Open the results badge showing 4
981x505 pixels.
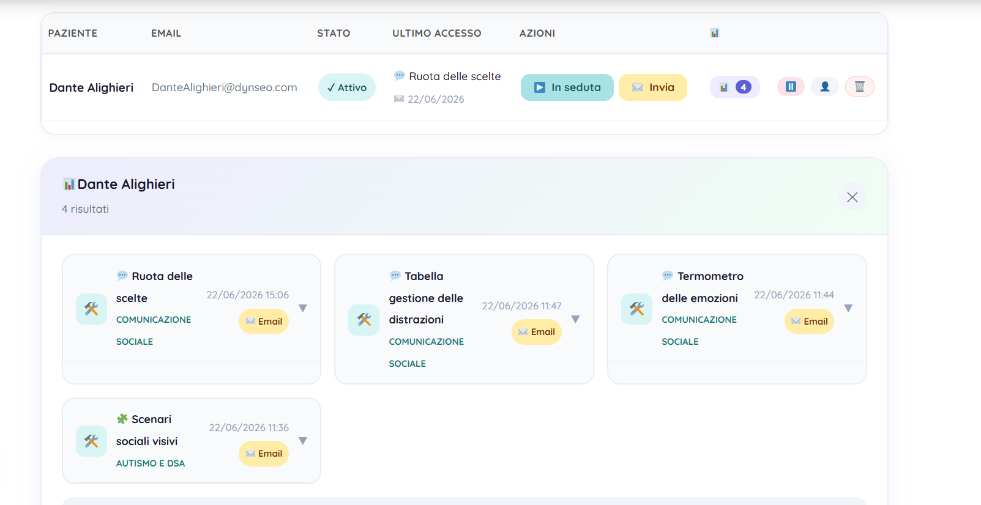735,87
